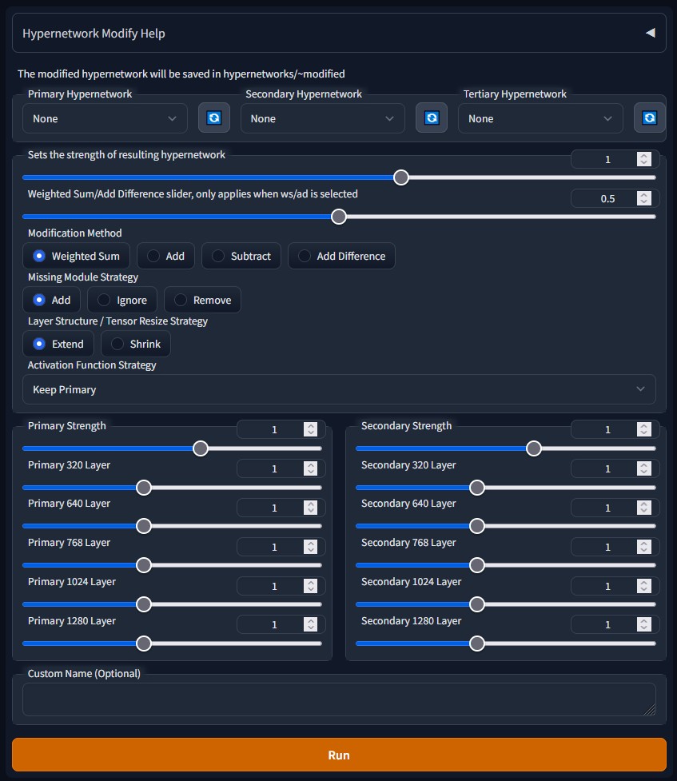
Task: Refresh the Primary Hypernetwork list
Action: (213, 118)
